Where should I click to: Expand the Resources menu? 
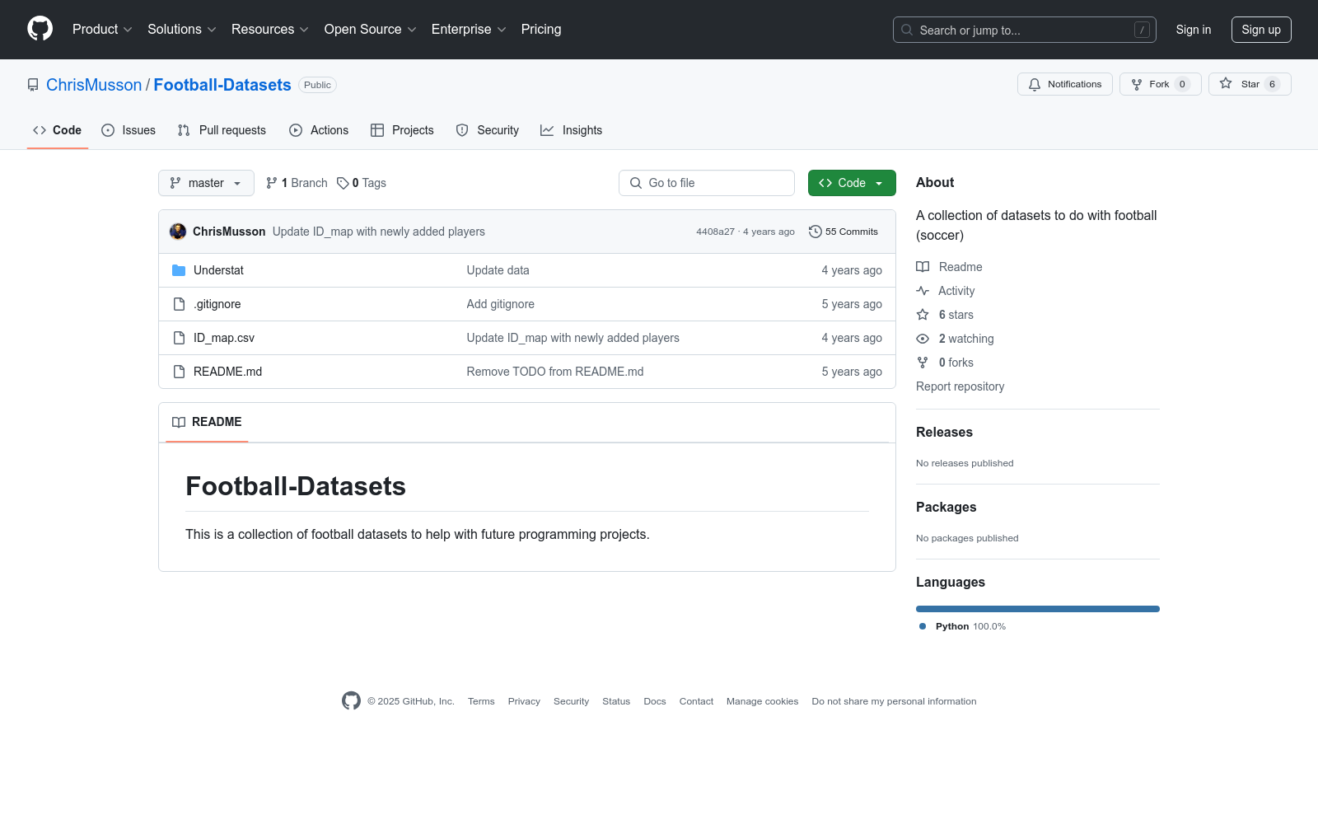pyautogui.click(x=270, y=29)
